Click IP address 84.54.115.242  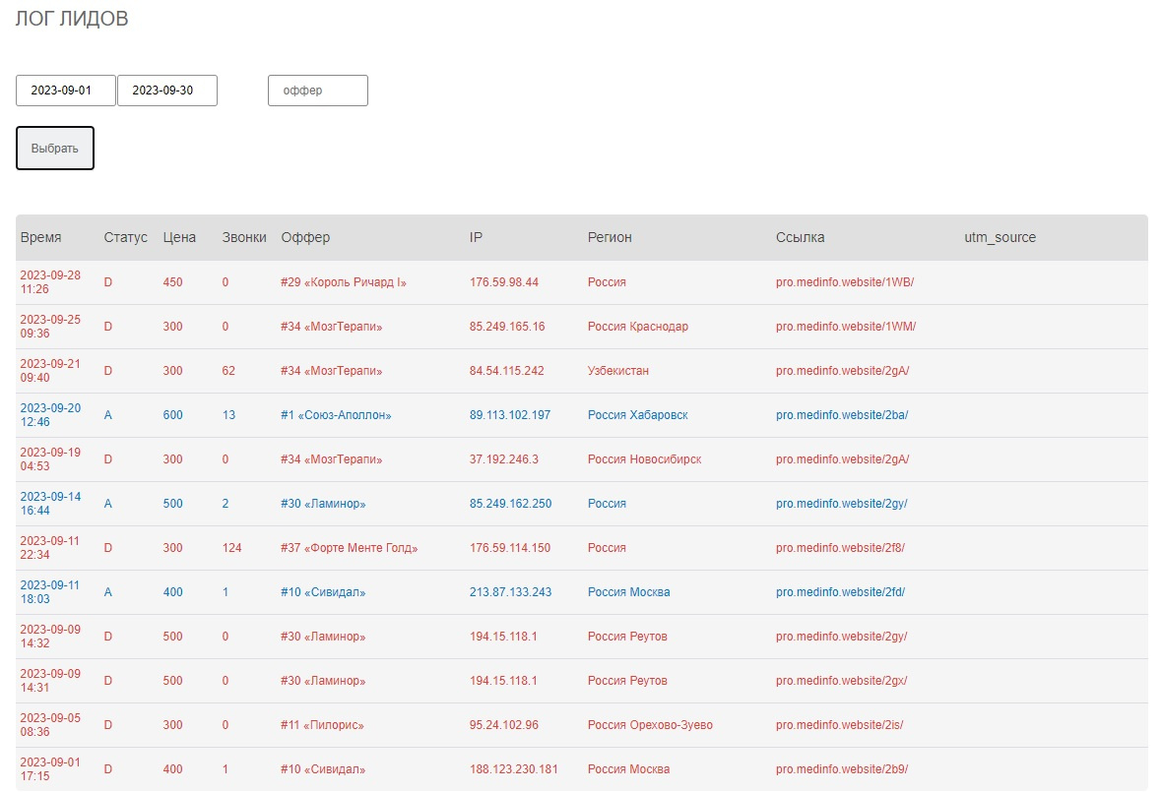(506, 371)
